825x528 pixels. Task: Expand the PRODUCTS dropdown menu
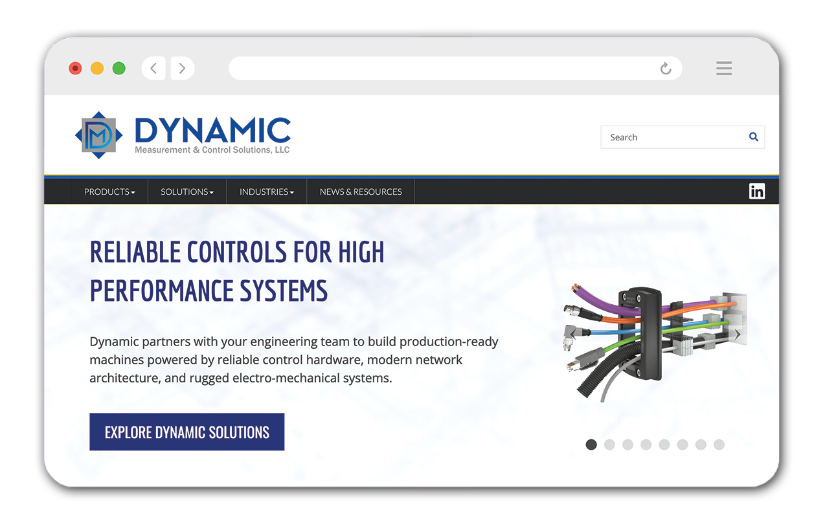tap(109, 192)
